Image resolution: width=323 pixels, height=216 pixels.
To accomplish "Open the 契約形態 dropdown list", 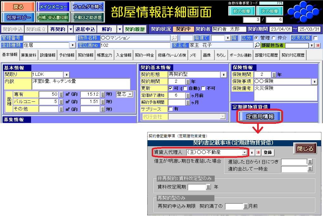I will 224,75.
